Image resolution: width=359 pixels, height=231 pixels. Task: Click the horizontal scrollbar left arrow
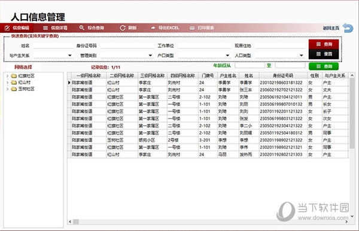point(70,221)
